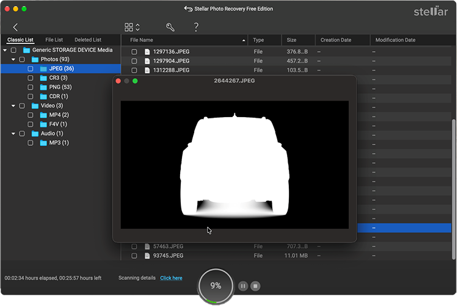
Task: Switch to the File List tab
Action: coord(54,40)
